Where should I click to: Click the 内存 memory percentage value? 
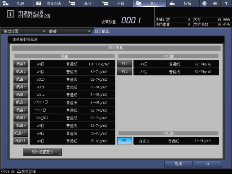[224, 19]
